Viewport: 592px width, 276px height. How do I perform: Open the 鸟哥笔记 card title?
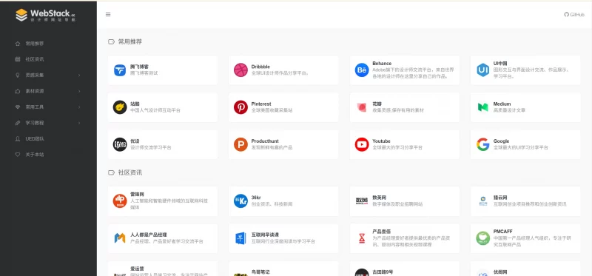point(261,272)
